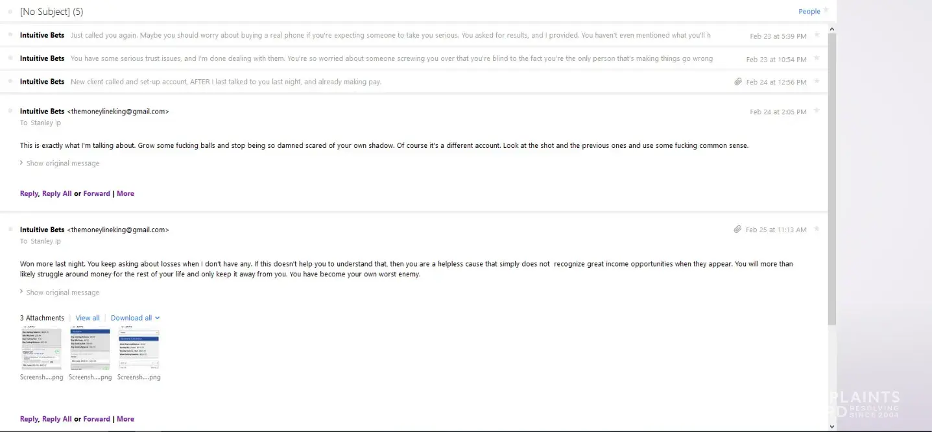Star the Feb 24 at 12:56 PM message
932x432 pixels.
817,81
